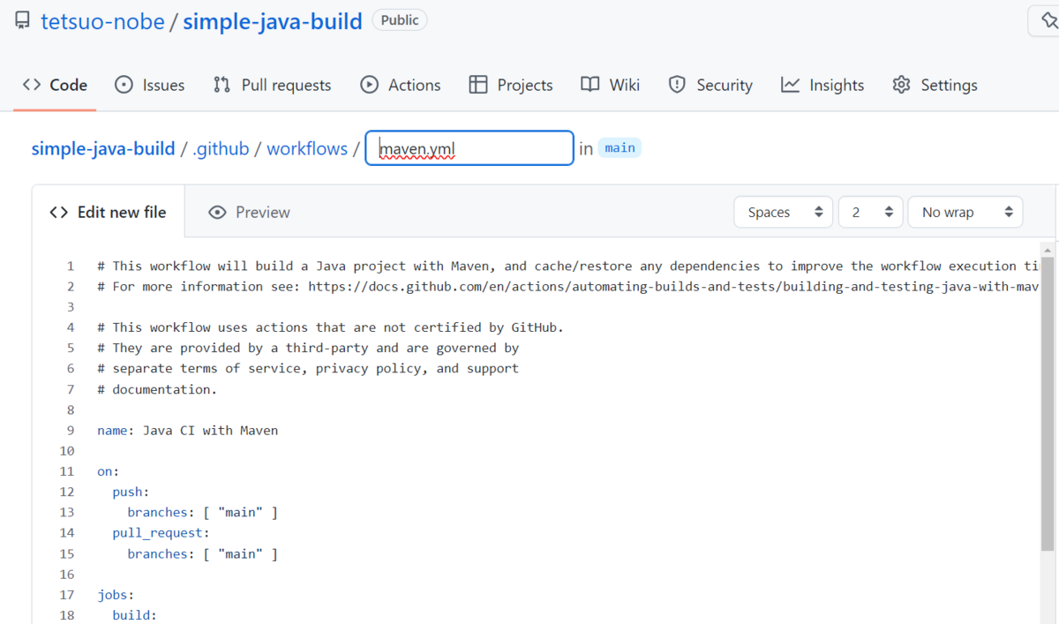Focus the maven.yml filename input field
1059x624 pixels.
[469, 148]
